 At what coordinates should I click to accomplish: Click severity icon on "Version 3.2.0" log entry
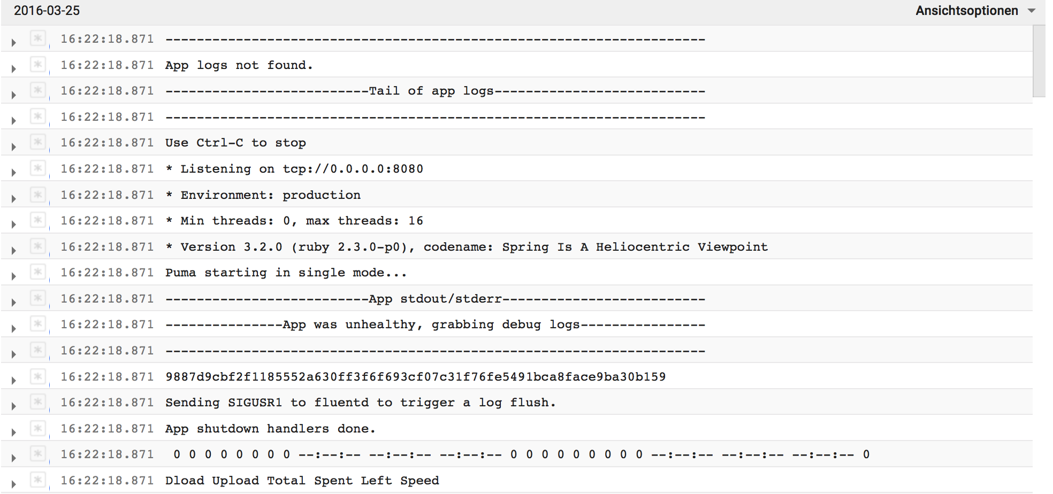[37, 247]
